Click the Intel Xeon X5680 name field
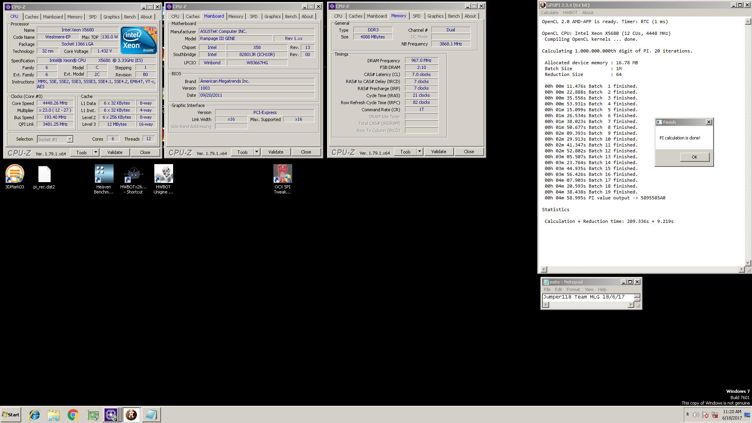Image resolution: width=752 pixels, height=423 pixels. point(78,30)
